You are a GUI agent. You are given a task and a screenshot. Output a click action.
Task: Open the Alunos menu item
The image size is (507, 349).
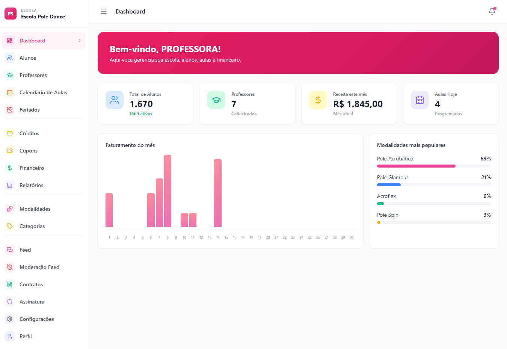(44, 58)
